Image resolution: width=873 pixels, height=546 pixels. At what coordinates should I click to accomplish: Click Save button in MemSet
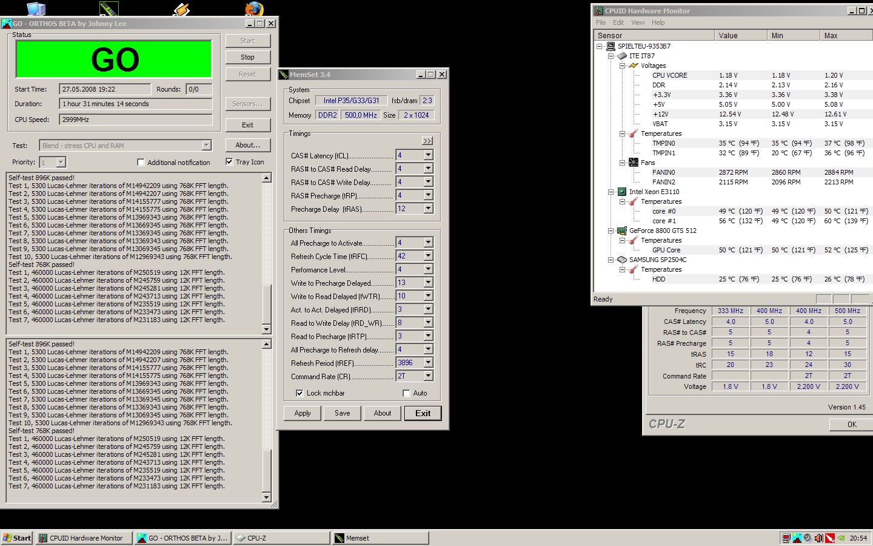point(342,413)
